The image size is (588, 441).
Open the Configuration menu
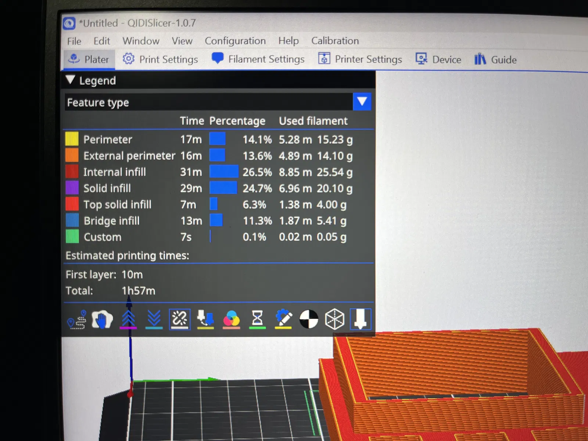pyautogui.click(x=235, y=41)
